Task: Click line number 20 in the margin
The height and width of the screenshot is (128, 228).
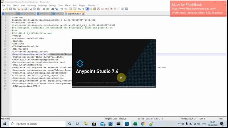Action: pyautogui.click(x=5, y=68)
